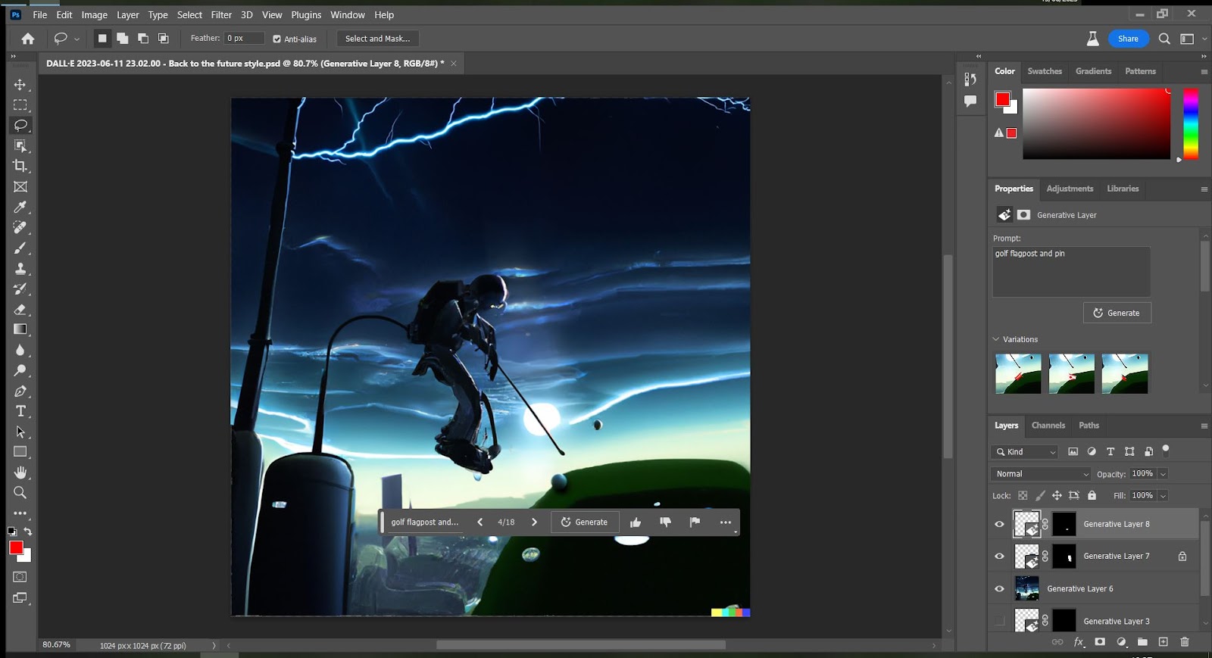Screen dimensions: 1212x658
Task: Select the Hand tool
Action: click(20, 472)
